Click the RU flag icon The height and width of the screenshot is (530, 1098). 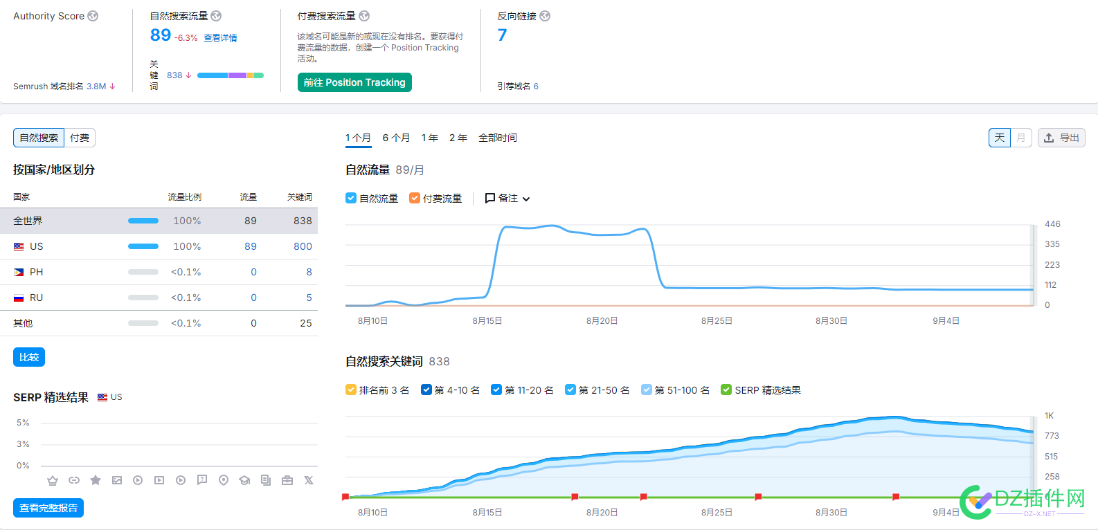pos(19,298)
